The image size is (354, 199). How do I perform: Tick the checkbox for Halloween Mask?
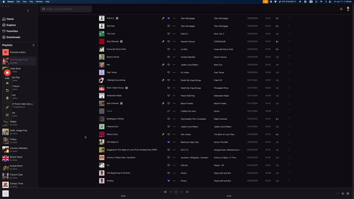(289, 96)
